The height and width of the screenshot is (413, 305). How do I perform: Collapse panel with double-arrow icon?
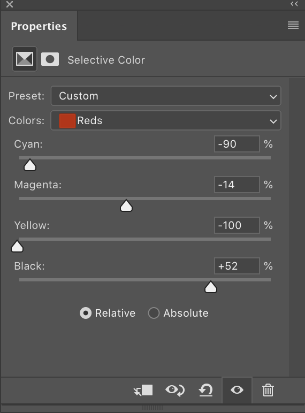pyautogui.click(x=294, y=4)
